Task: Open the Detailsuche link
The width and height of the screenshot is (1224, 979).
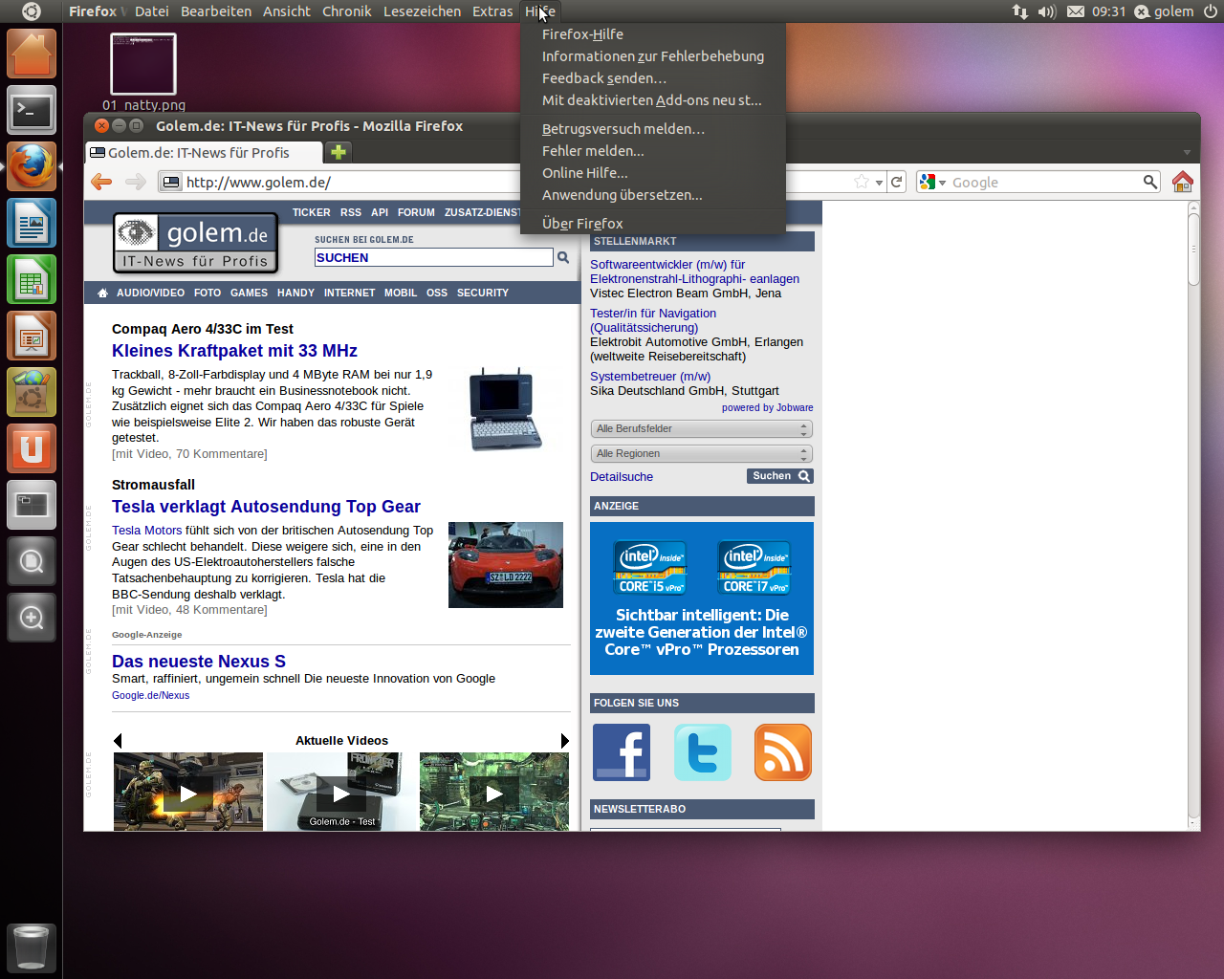Action: tap(622, 476)
